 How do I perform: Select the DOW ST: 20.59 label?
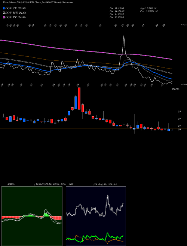pyautogui.click(x=15, y=8)
